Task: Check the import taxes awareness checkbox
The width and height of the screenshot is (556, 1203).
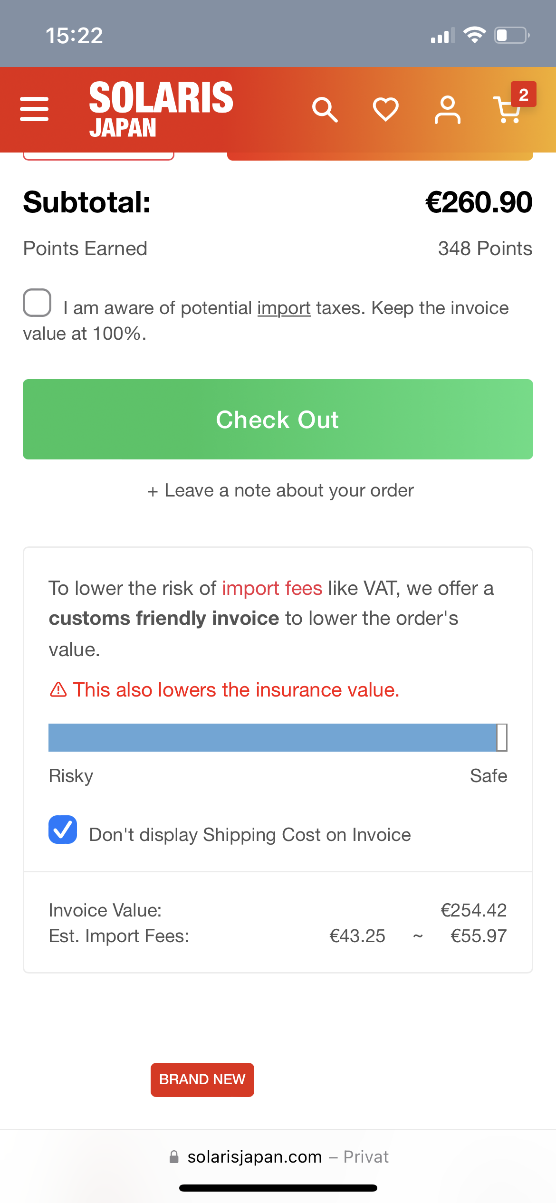Action: tap(37, 303)
